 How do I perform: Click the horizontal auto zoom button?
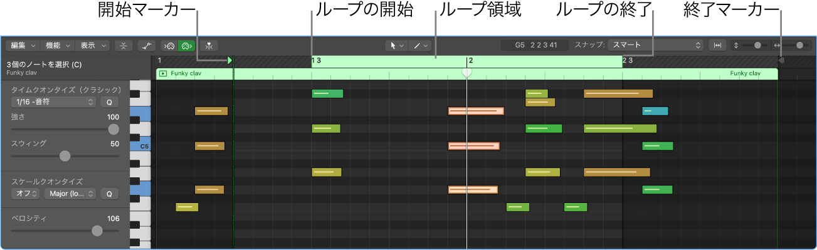coord(717,46)
